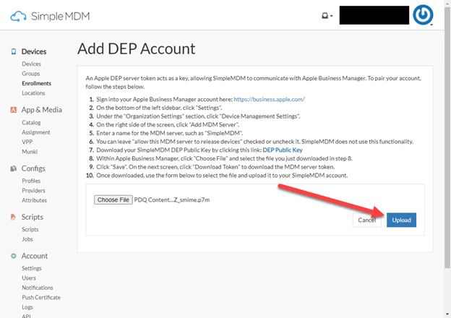
Task: Click the SimpleMDM brand name text
Action: tap(61, 17)
